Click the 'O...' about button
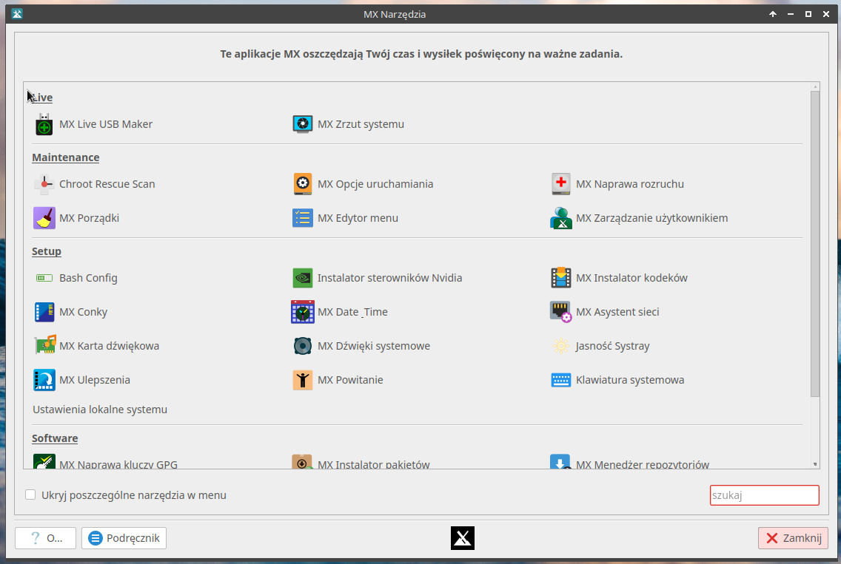 pos(46,537)
